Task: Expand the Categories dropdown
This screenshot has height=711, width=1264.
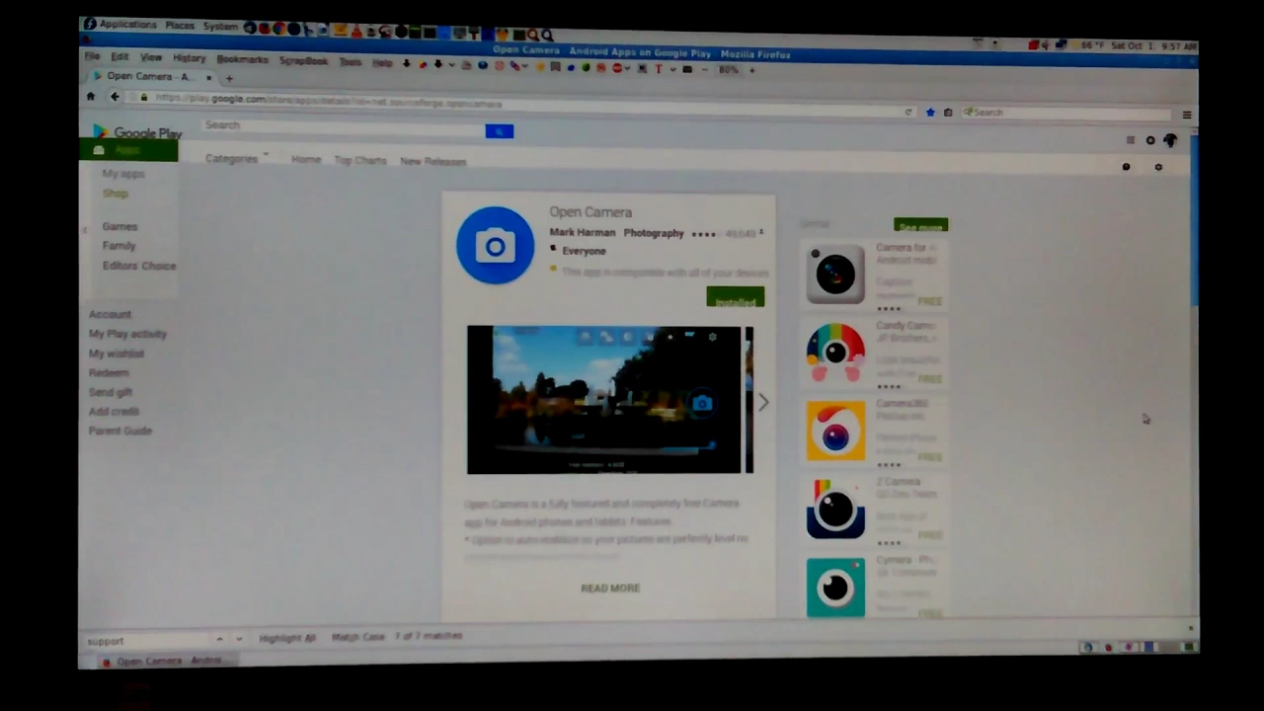Action: click(237, 158)
